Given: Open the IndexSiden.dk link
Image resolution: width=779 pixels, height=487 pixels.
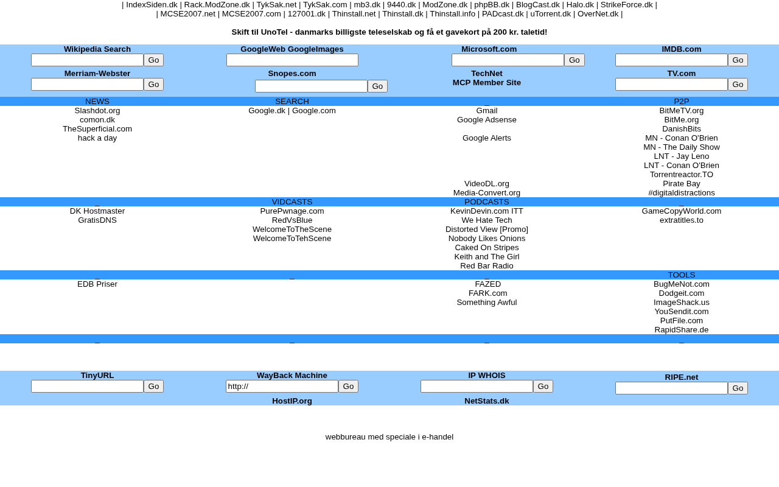Looking at the screenshot, I should 152,5.
